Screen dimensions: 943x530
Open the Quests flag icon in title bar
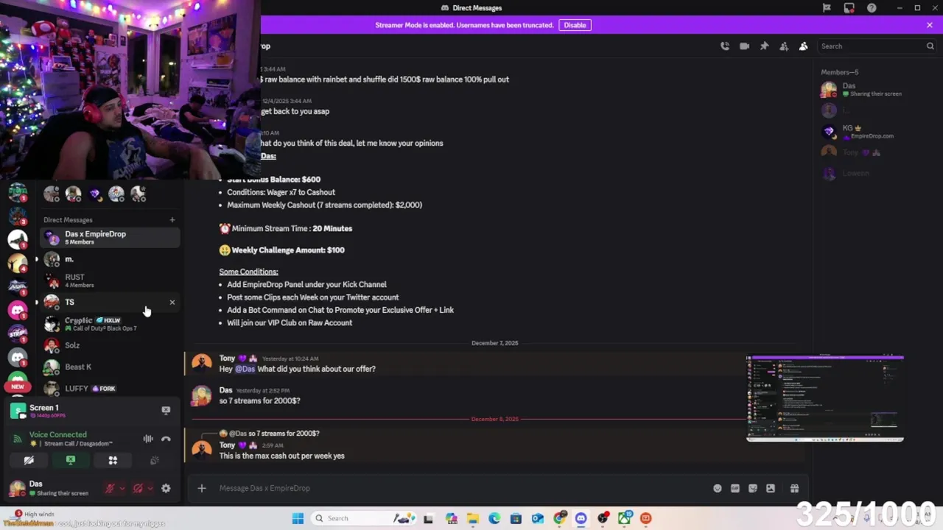click(x=827, y=8)
